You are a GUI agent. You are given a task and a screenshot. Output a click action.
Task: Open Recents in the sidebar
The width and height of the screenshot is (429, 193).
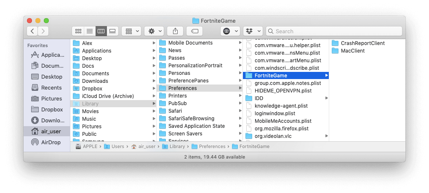point(47,88)
